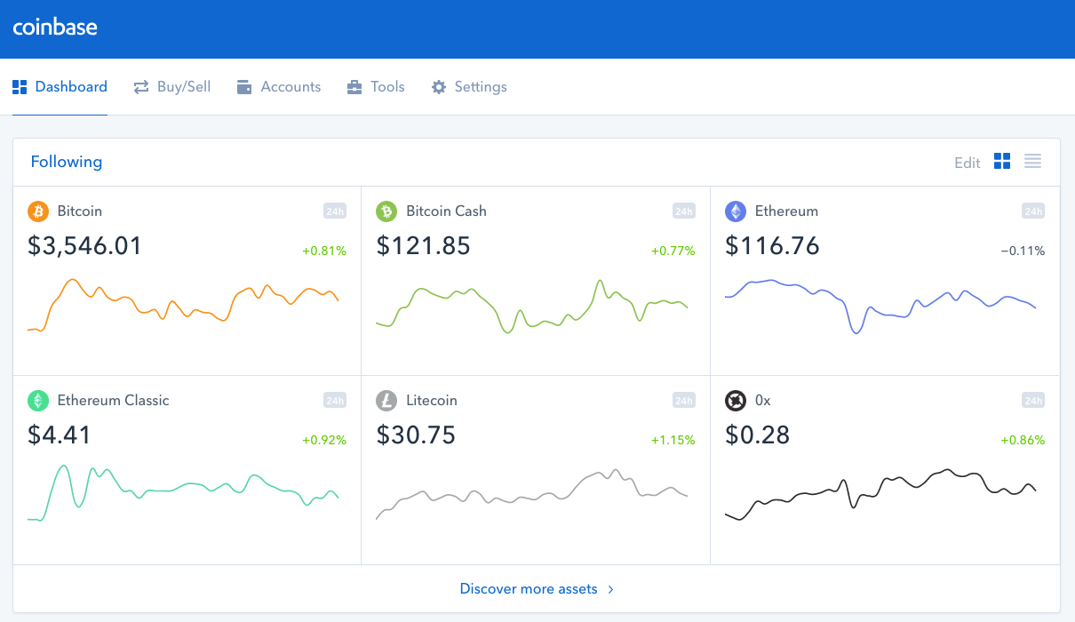
Task: Click the chevron after Discover more assets
Action: [x=610, y=589]
